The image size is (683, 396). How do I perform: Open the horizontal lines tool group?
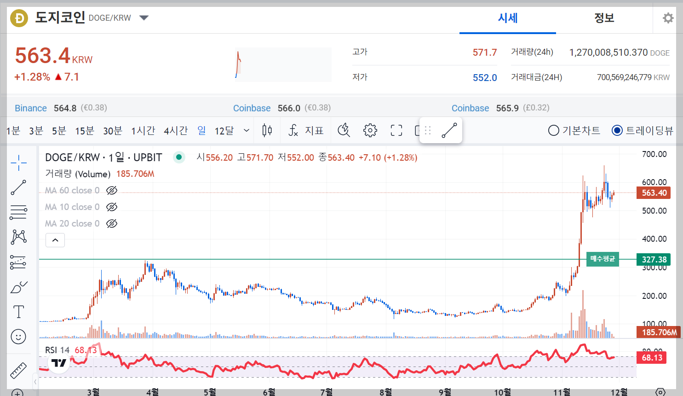click(18, 212)
